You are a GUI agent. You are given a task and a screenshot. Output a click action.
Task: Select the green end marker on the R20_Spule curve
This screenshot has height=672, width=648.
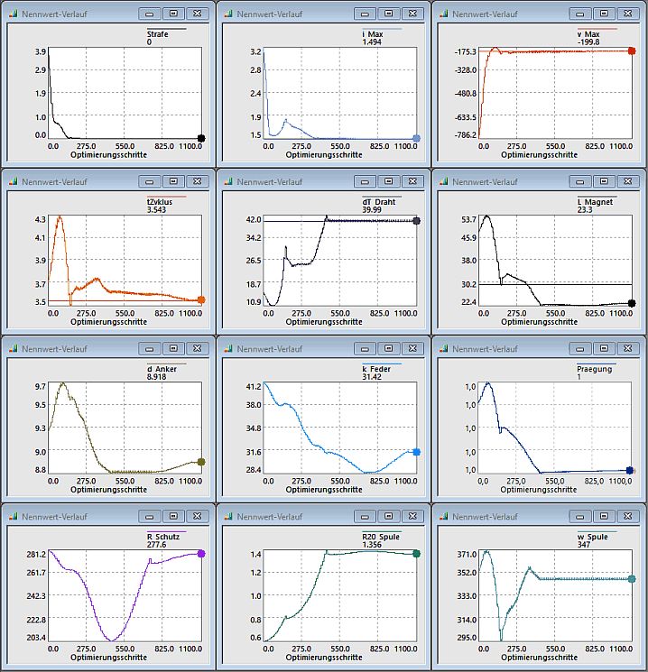tap(417, 554)
